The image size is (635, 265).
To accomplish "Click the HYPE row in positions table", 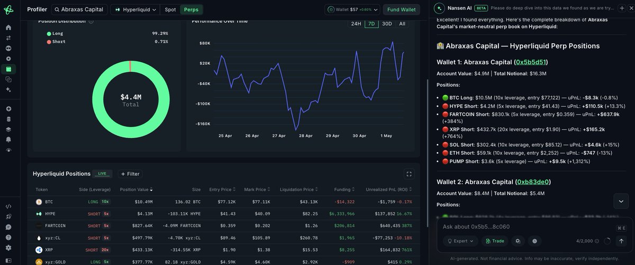I will (x=223, y=214).
